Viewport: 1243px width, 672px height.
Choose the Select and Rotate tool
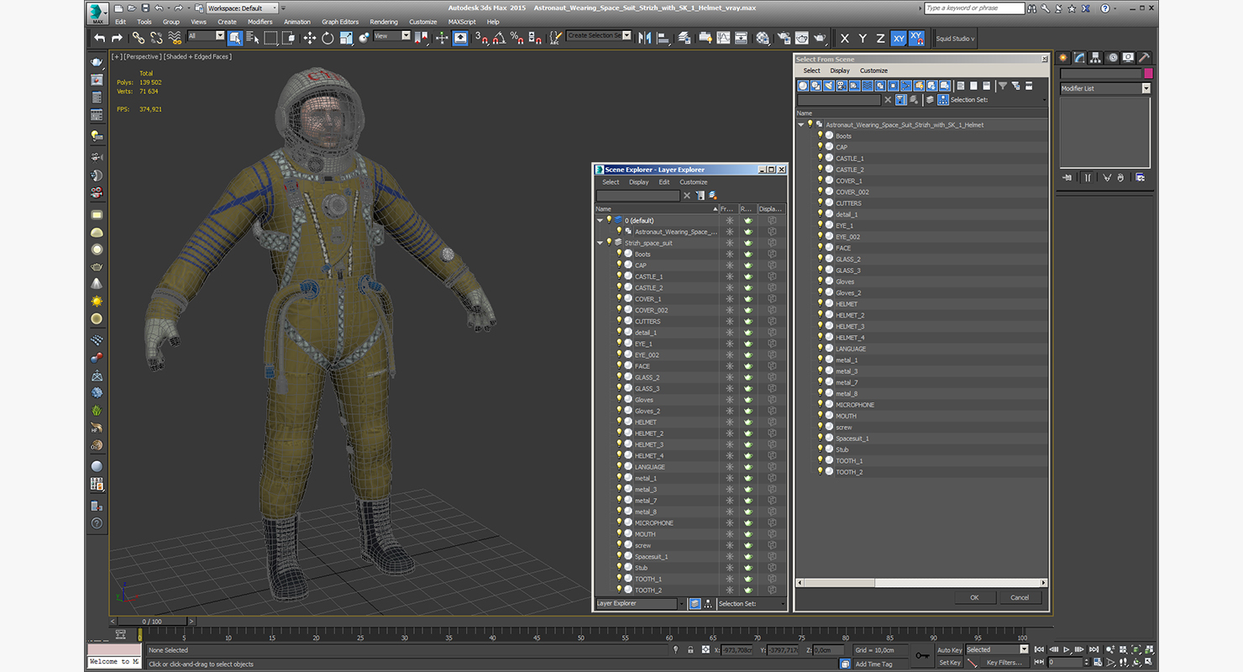pyautogui.click(x=327, y=38)
